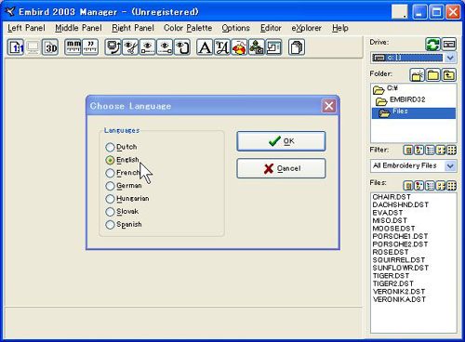Open the Color Palette menu
This screenshot has width=465, height=342.
[x=188, y=28]
